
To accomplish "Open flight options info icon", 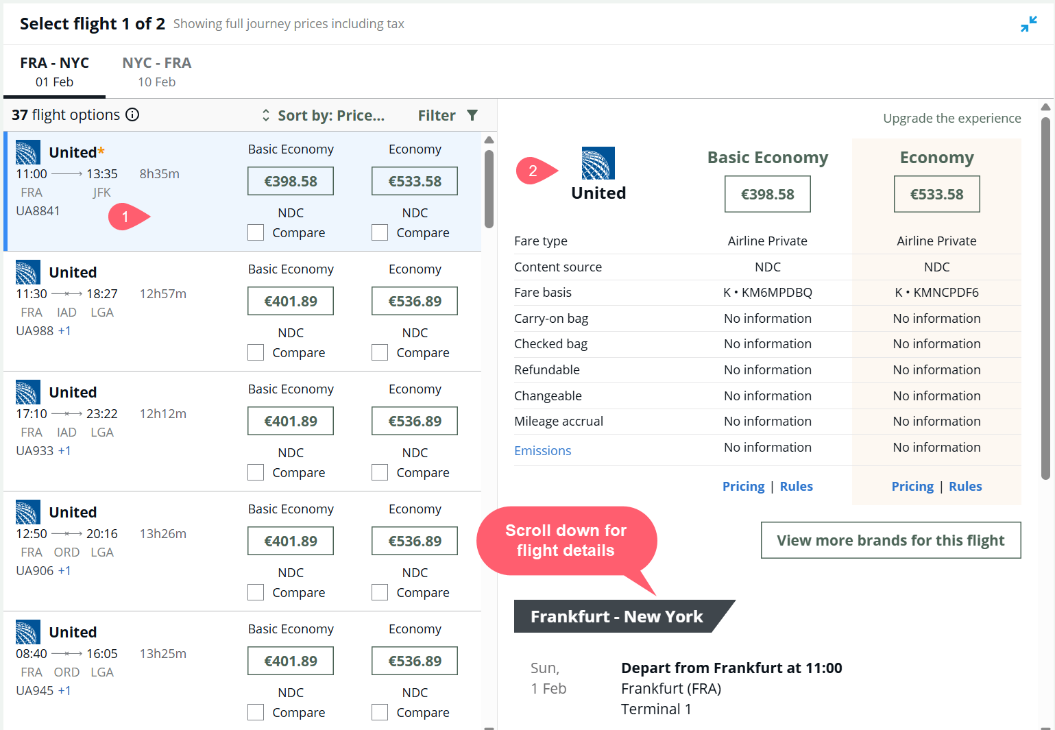I will [x=132, y=114].
